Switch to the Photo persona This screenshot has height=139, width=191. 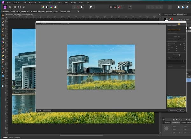click(x=5, y=7)
